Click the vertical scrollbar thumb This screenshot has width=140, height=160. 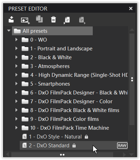click(132, 79)
